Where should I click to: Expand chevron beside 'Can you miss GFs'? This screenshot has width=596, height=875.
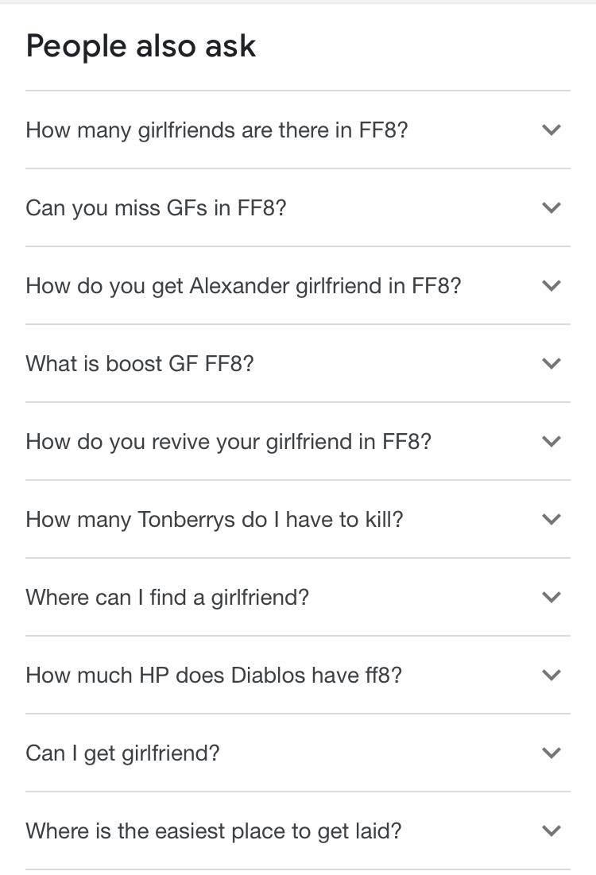[x=551, y=207]
